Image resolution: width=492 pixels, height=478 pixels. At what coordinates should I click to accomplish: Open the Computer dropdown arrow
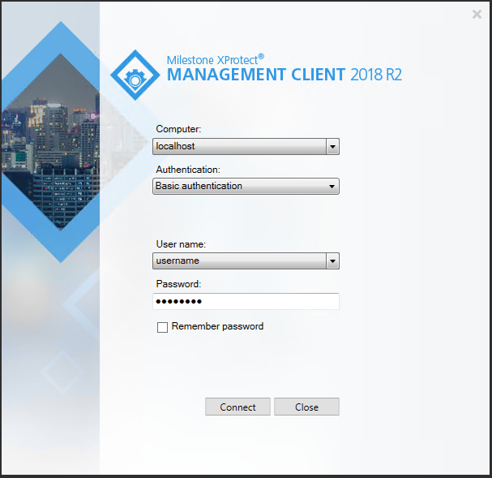pyautogui.click(x=332, y=146)
